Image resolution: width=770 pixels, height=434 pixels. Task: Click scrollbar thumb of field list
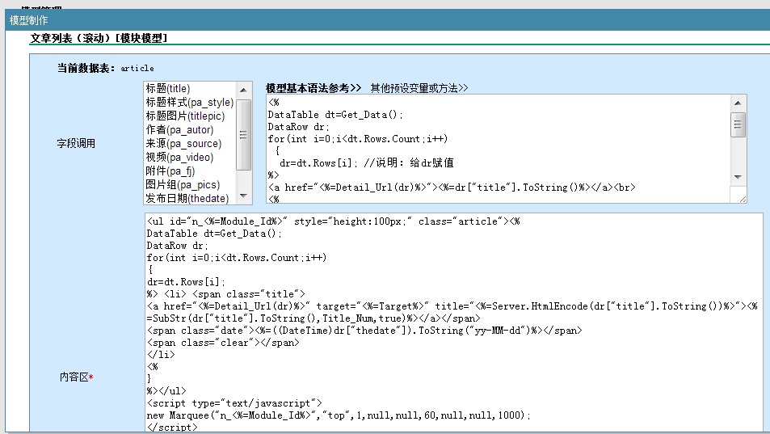pos(244,133)
